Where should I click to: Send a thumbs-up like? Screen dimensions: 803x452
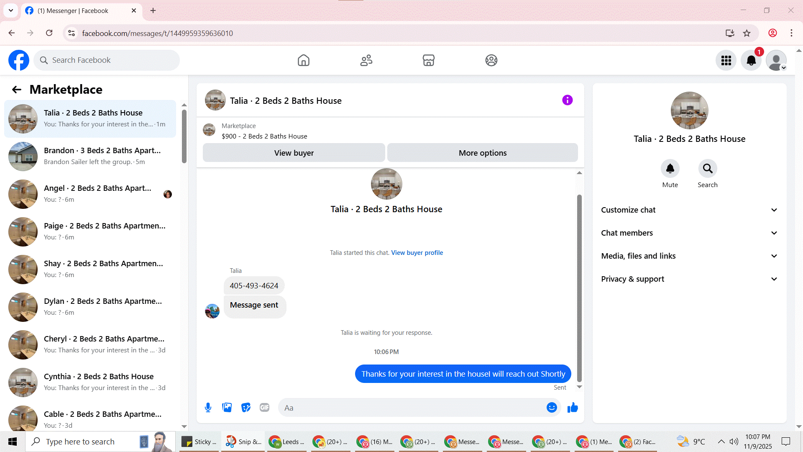pyautogui.click(x=573, y=408)
